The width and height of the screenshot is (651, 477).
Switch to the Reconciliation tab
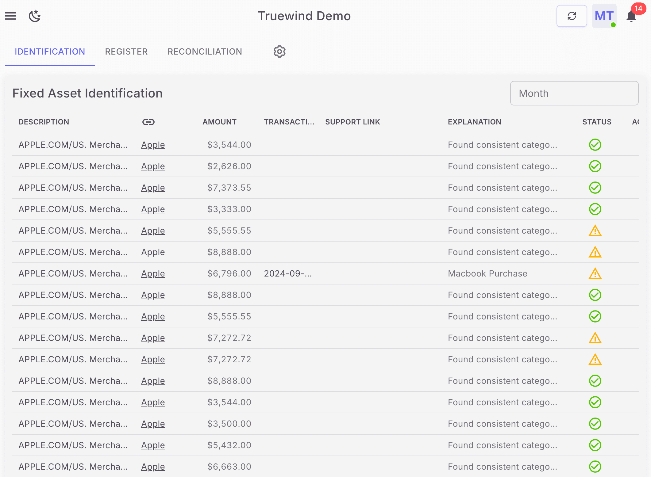click(x=205, y=52)
